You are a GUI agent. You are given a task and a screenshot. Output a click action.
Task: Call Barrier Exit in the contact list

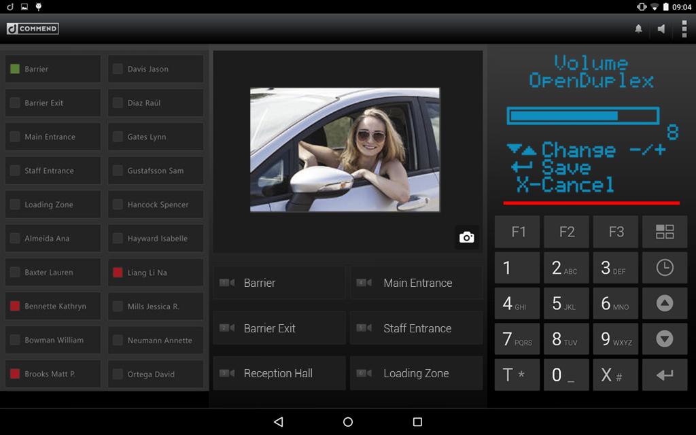tap(53, 103)
